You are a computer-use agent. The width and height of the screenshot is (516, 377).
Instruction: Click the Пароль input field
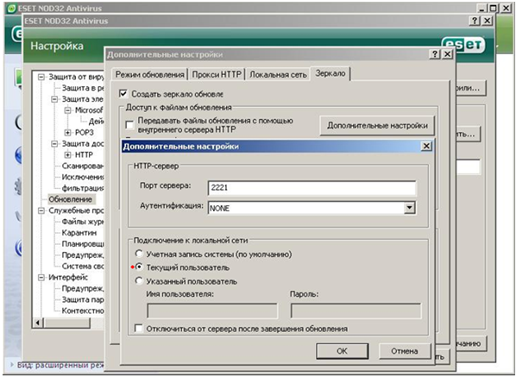point(356,311)
